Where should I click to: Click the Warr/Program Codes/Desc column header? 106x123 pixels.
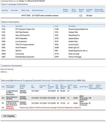tap(11, 87)
